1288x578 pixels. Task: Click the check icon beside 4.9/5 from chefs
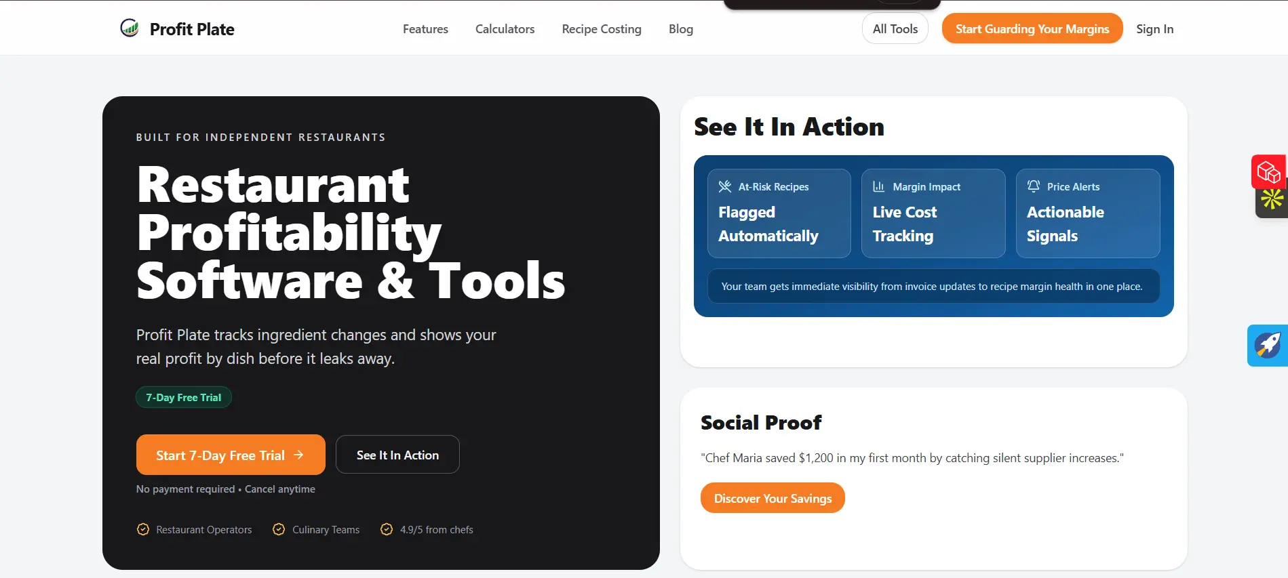click(387, 529)
